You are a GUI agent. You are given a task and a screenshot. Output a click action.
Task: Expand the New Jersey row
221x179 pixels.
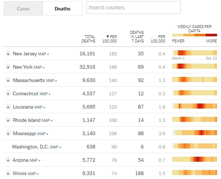(x=8, y=54)
